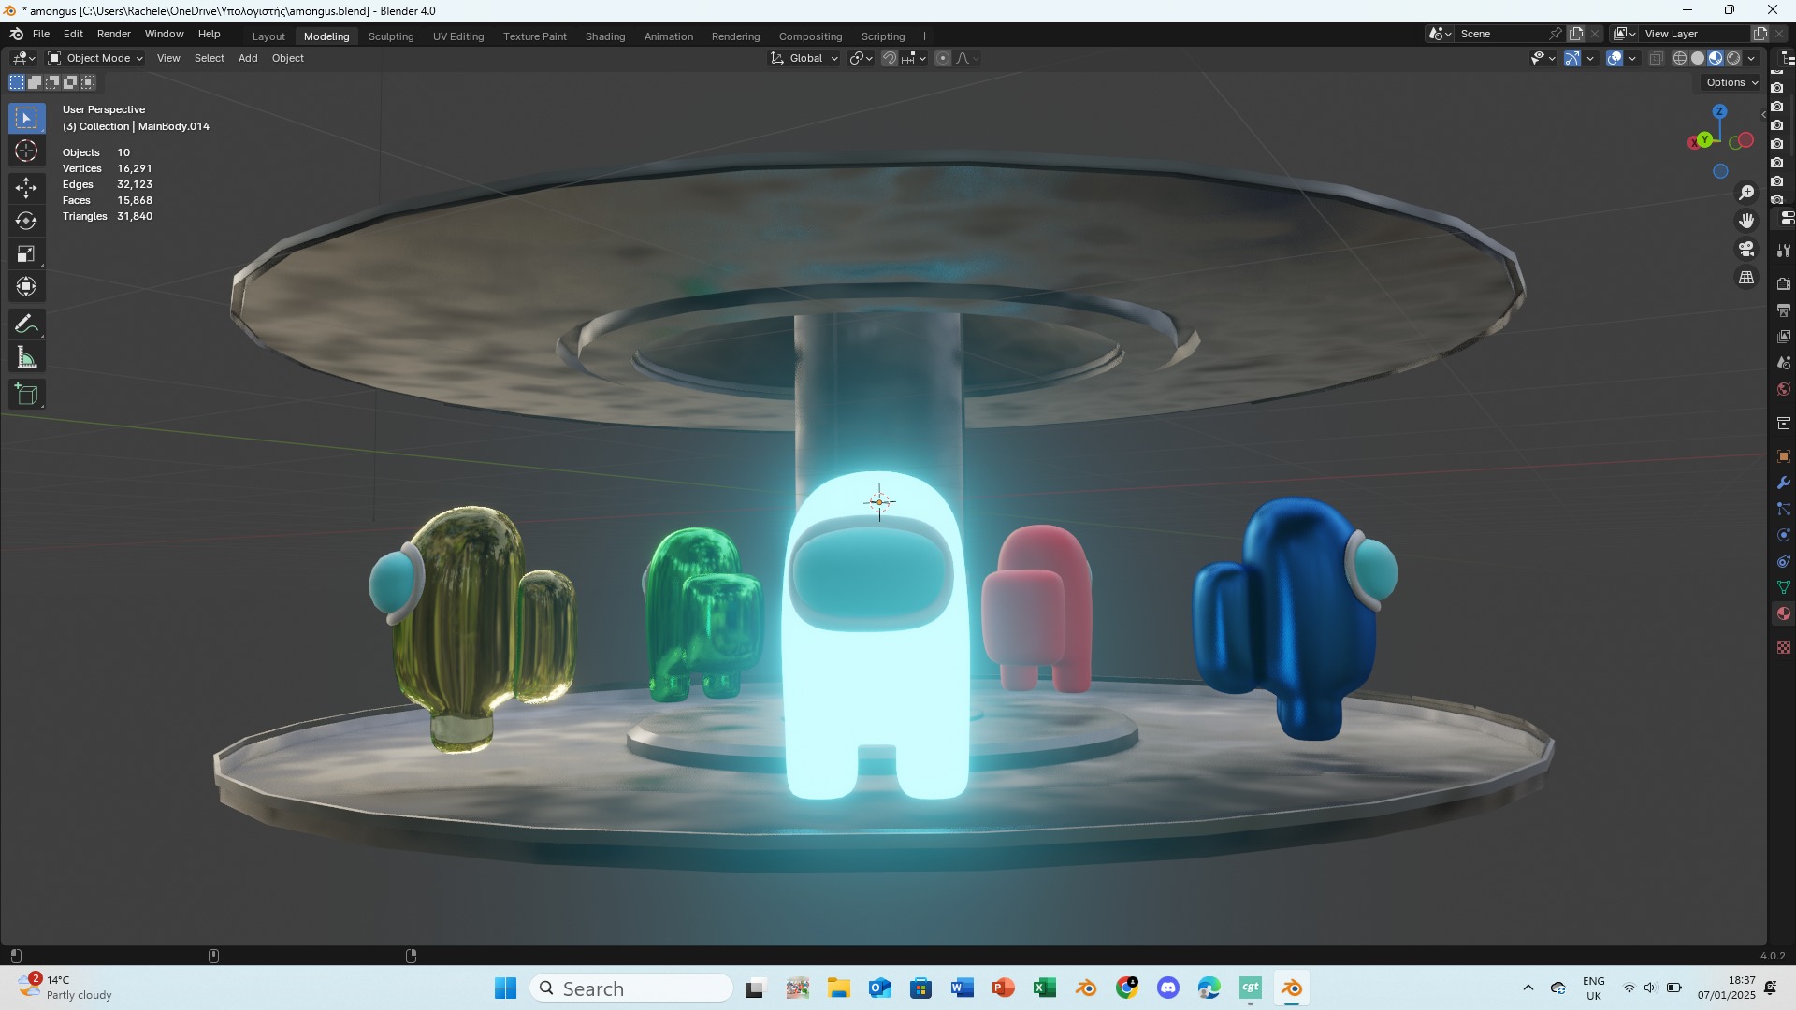Select the Select Box tool

(26, 118)
